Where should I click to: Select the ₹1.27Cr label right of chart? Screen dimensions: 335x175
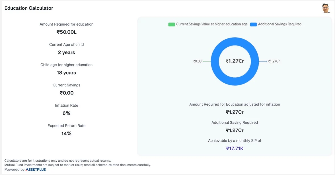point(274,61)
